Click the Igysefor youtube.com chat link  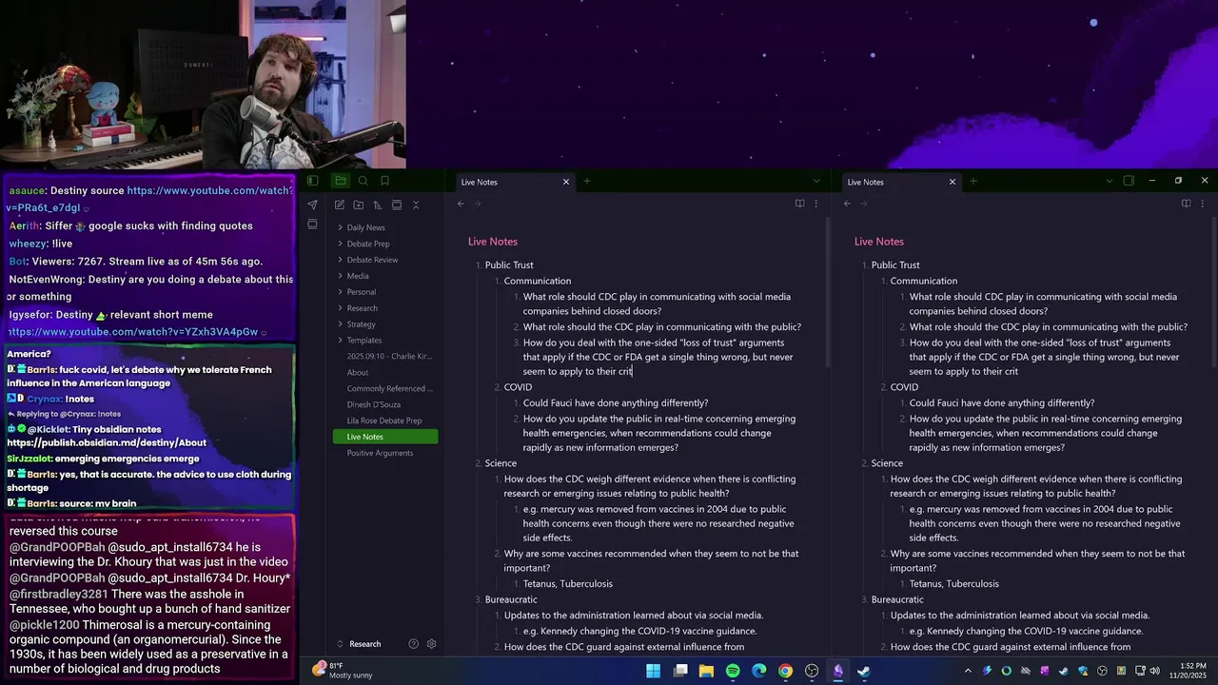coord(133,332)
